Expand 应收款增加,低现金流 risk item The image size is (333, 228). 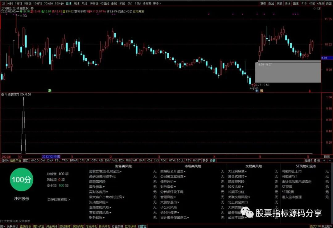(105, 171)
